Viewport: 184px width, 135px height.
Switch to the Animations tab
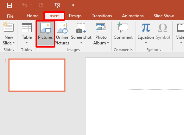click(133, 16)
